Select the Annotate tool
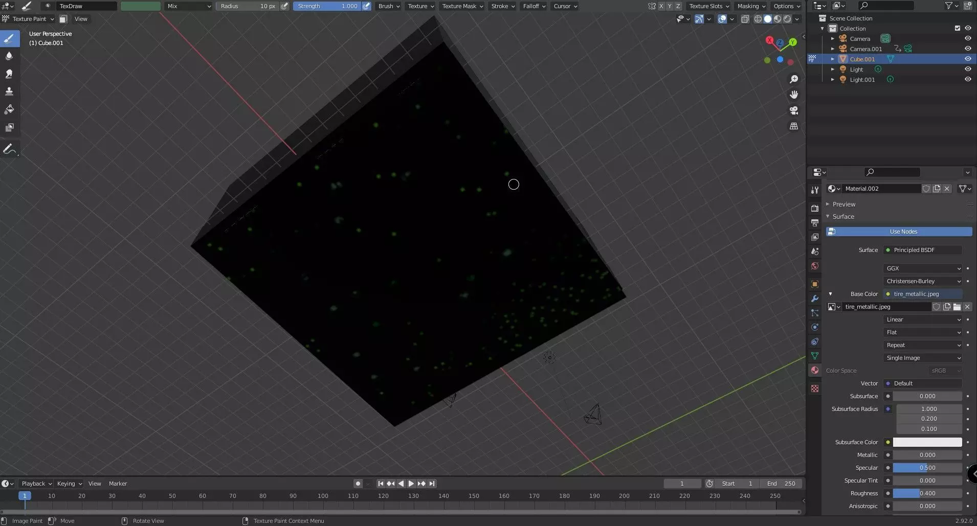Image resolution: width=977 pixels, height=526 pixels. 9,149
